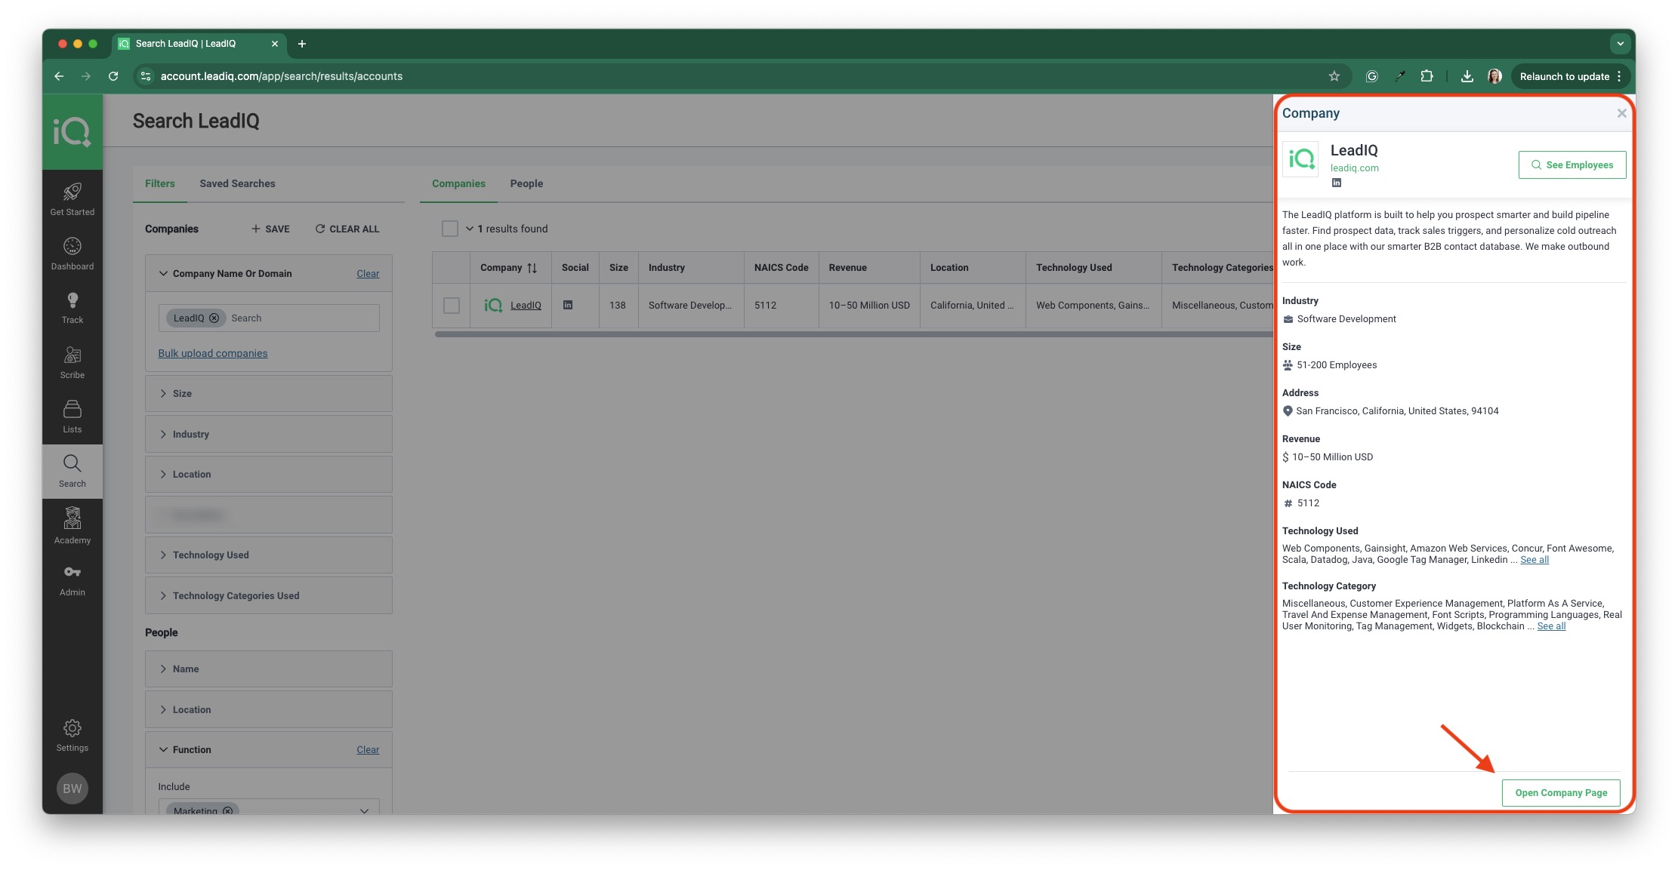This screenshot has width=1678, height=870.
Task: Click See Employees button
Action: (1572, 165)
